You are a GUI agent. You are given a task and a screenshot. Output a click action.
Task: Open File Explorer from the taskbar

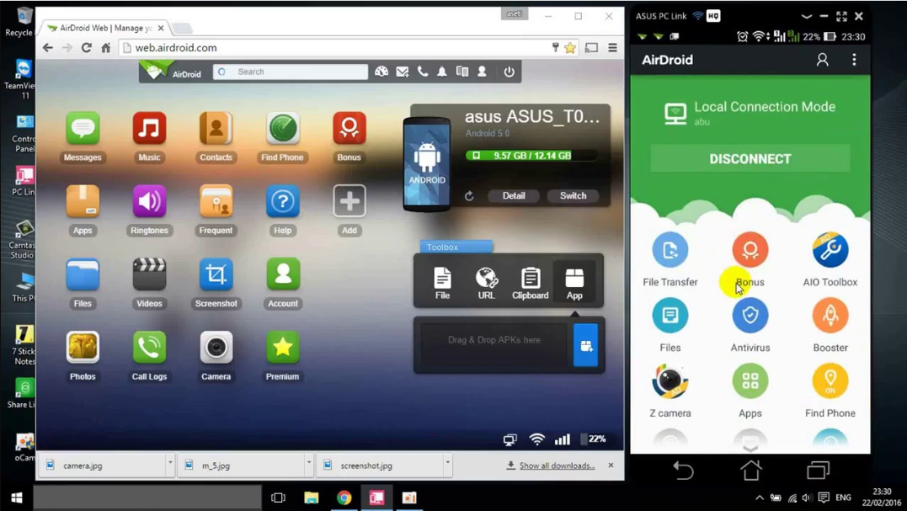click(312, 498)
